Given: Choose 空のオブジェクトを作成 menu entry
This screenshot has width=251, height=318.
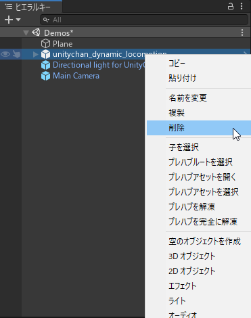Looking at the screenshot, I should [199, 242].
